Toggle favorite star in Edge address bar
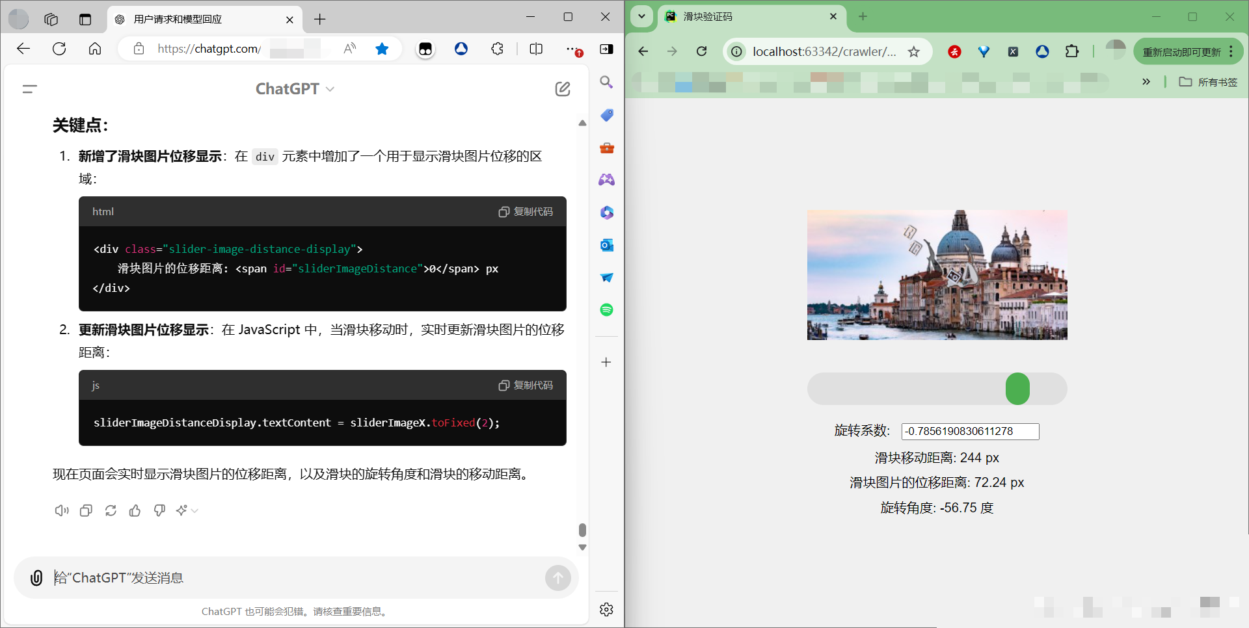The image size is (1249, 628). pos(382,49)
